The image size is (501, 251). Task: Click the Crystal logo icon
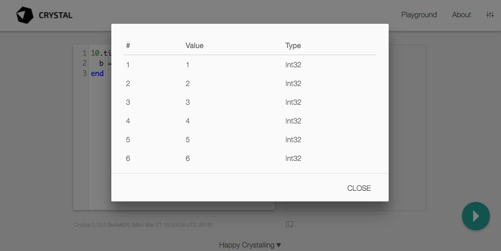(24, 15)
